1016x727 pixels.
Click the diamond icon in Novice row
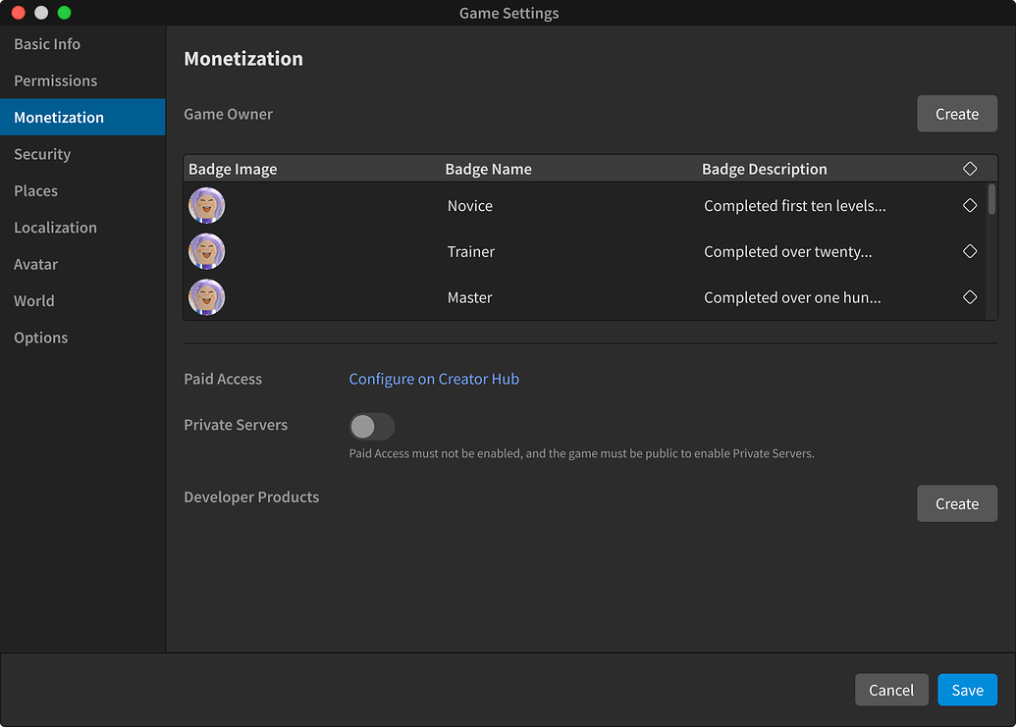coord(970,206)
